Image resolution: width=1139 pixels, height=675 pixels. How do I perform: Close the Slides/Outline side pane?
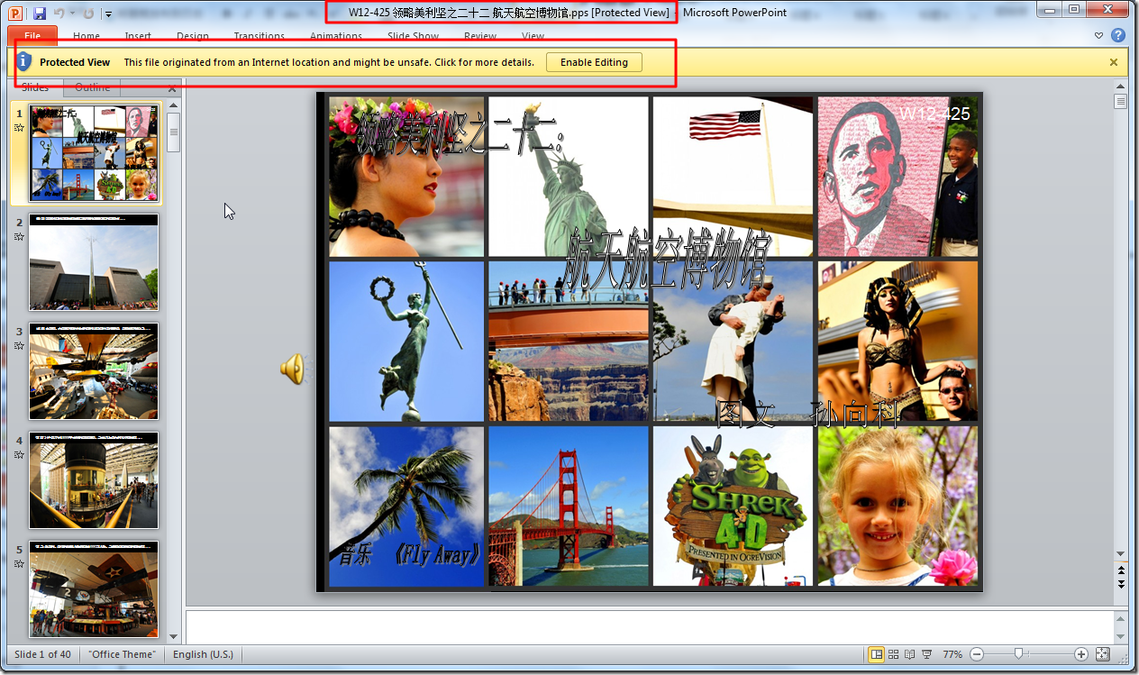coord(172,88)
